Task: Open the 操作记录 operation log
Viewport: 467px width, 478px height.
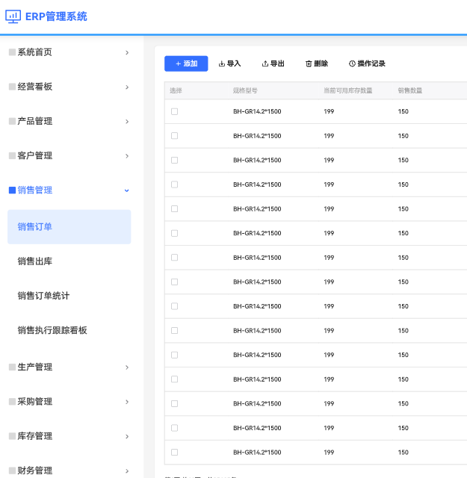Action: (x=367, y=64)
